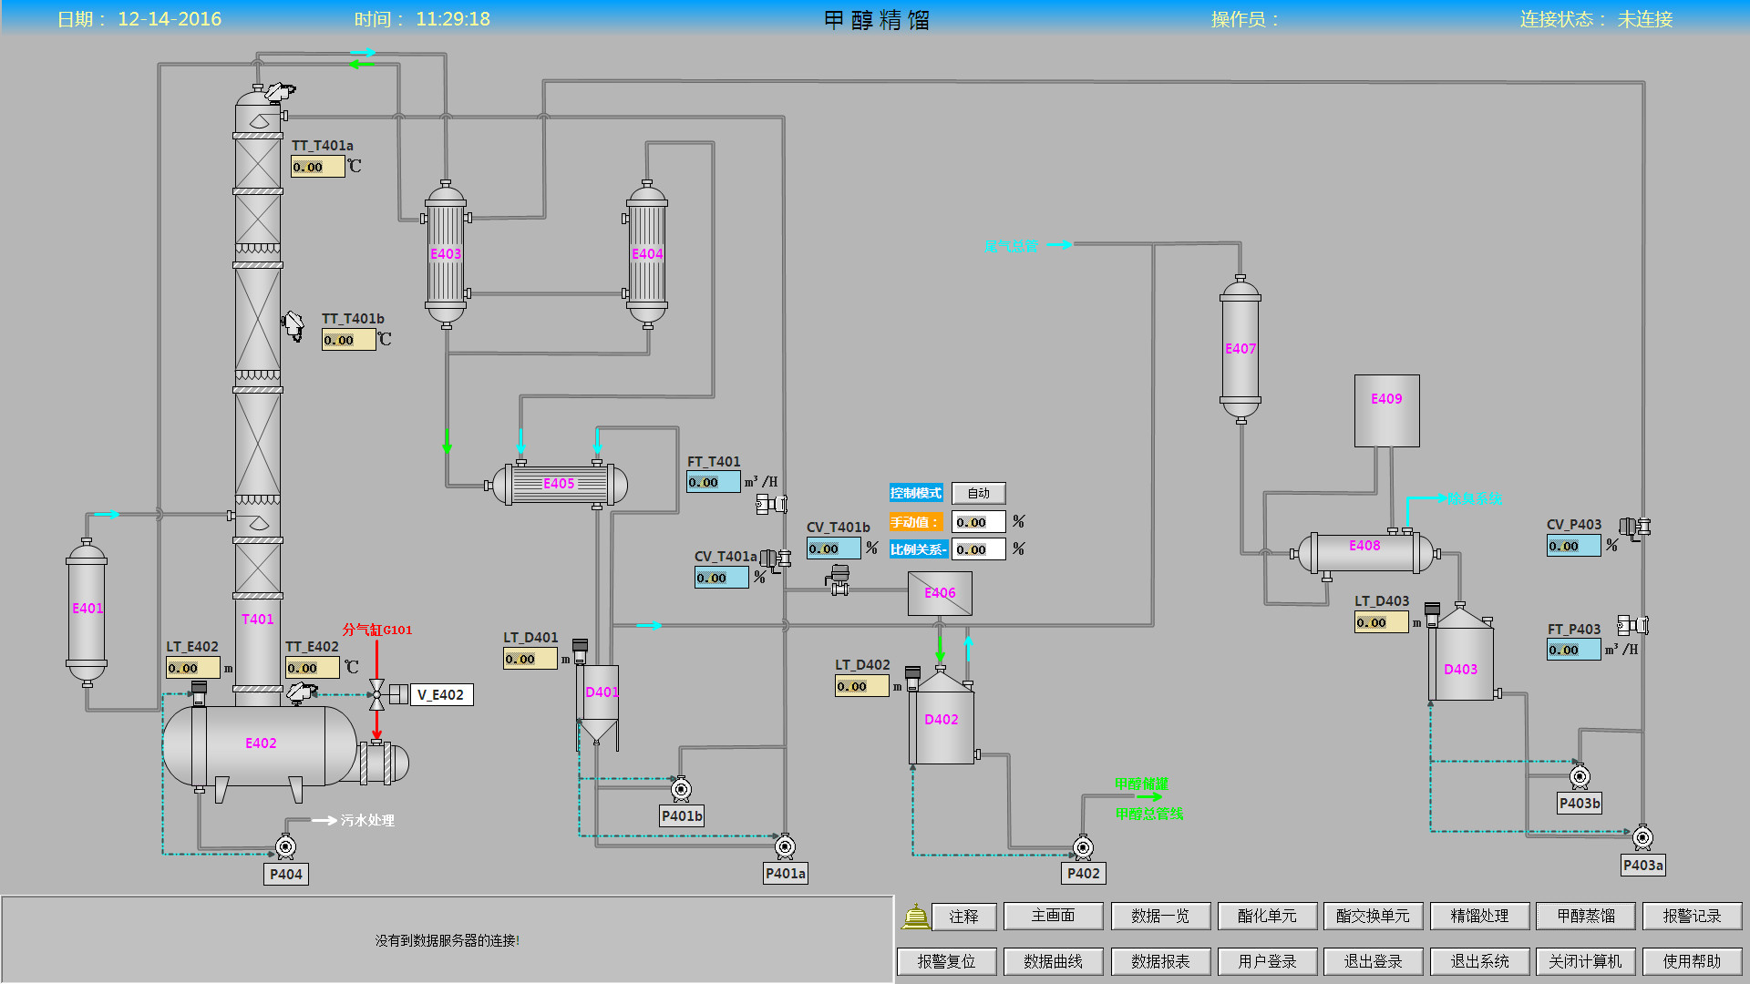
Task: Click pump P404 icon
Action: pos(285,846)
